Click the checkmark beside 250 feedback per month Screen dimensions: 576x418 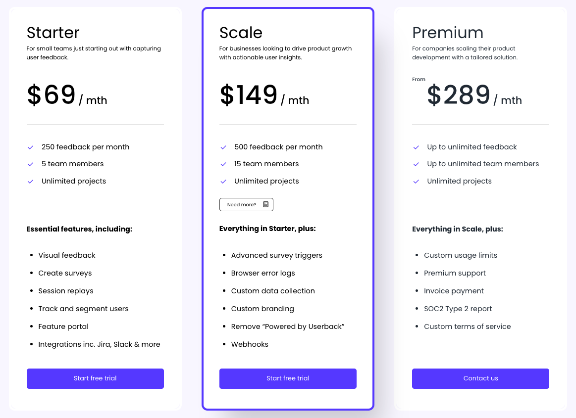point(30,146)
